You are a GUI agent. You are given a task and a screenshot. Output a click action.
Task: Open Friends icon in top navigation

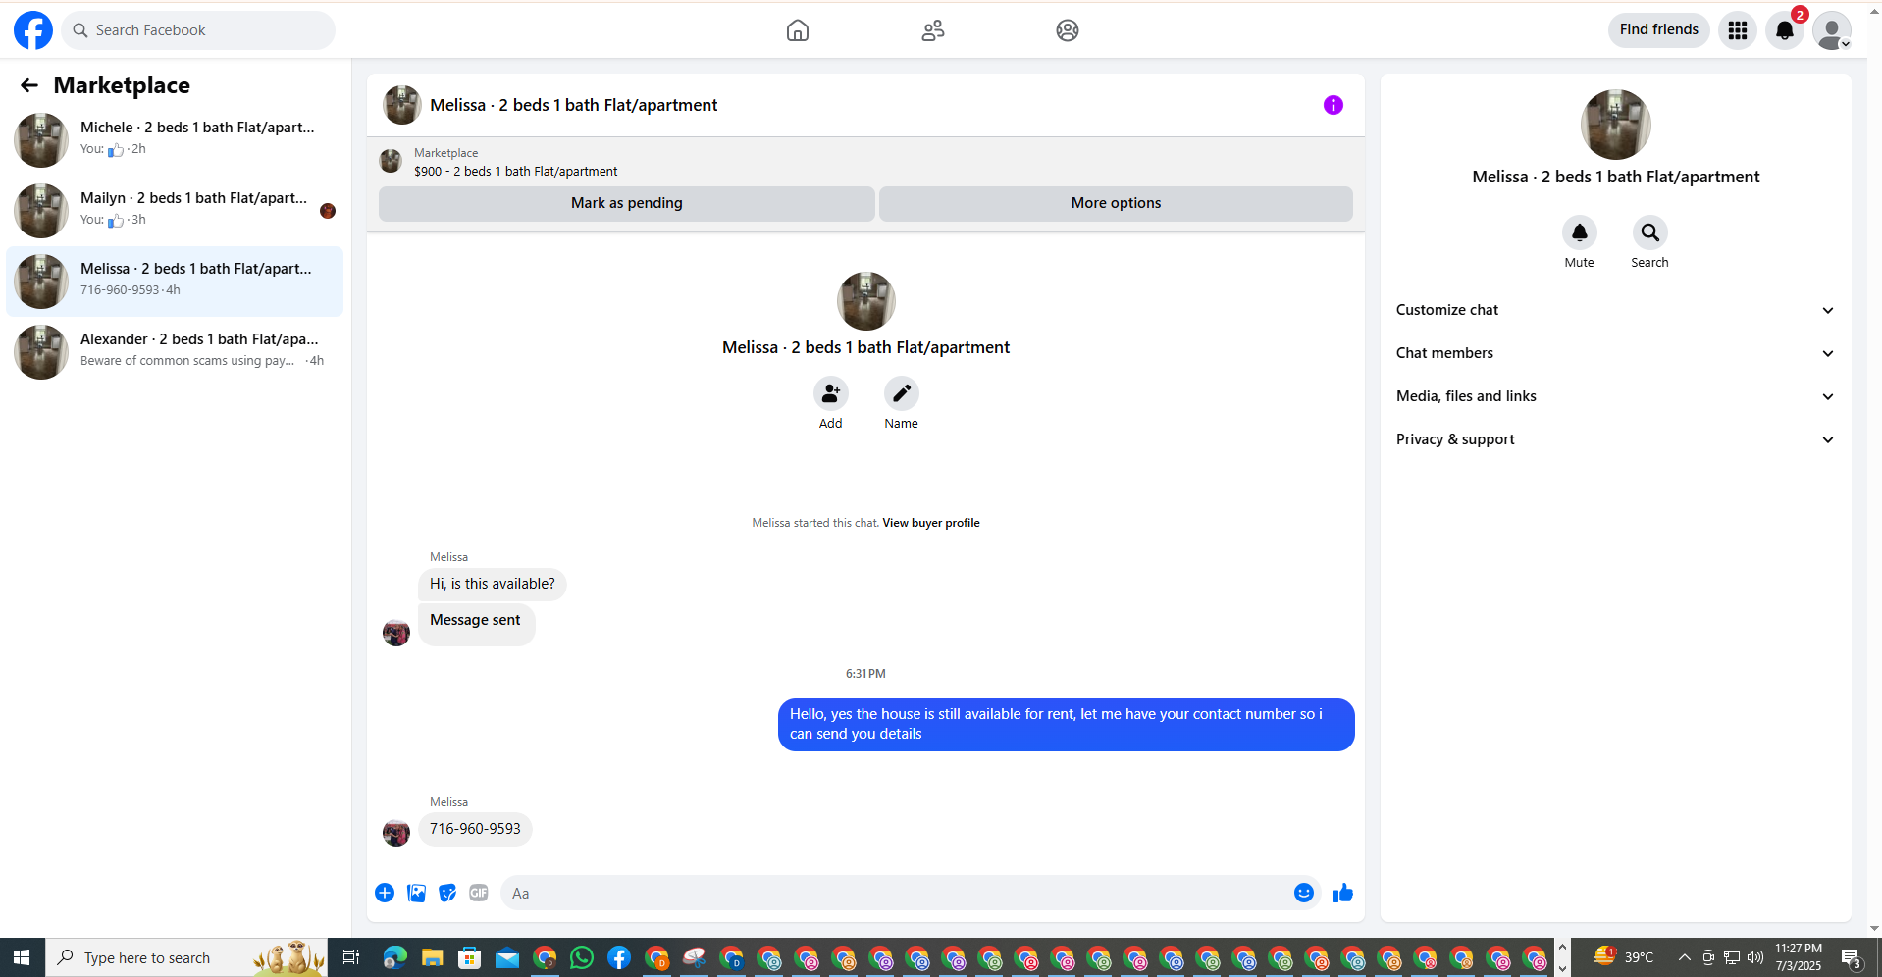[x=933, y=30]
